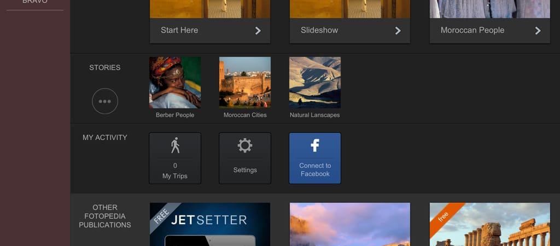Open the Moroccan People label

pos(472,30)
